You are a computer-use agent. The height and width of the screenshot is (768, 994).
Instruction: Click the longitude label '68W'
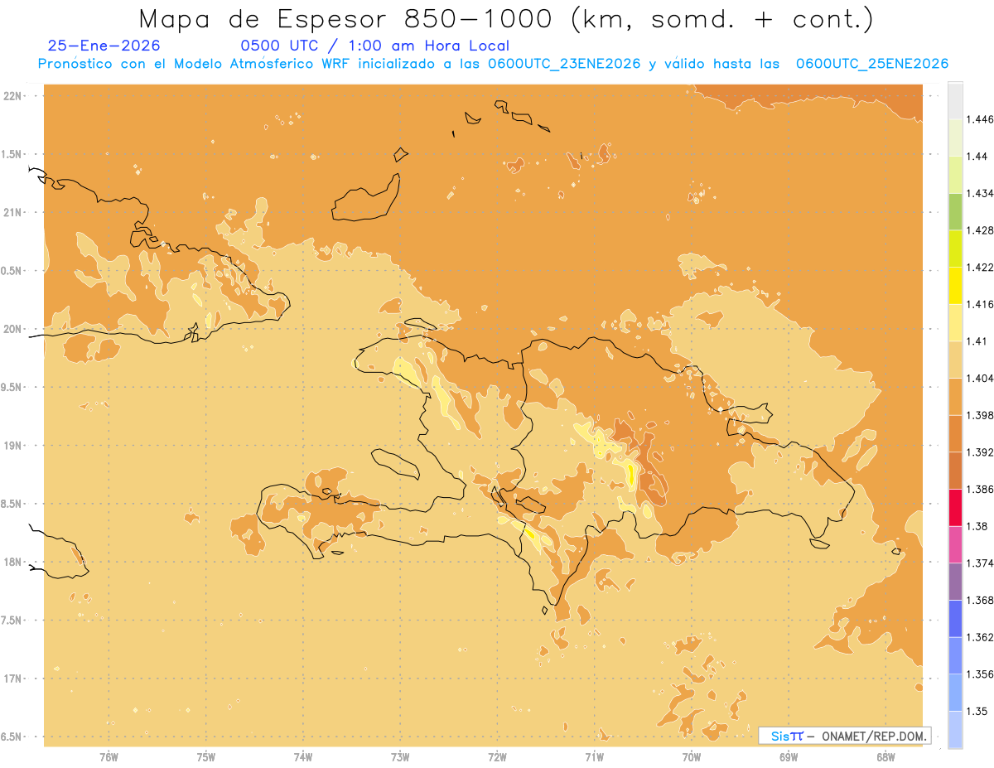885,756
